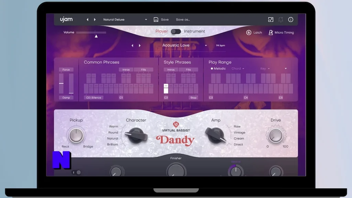Set Character to Round
The image size is (352, 198).
[113, 132]
